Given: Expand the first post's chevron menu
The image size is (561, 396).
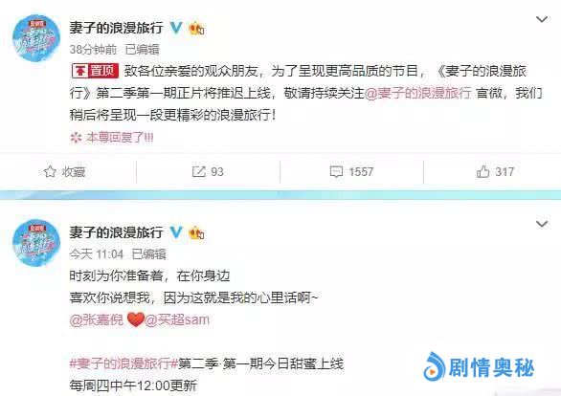Looking at the screenshot, I should 542,19.
